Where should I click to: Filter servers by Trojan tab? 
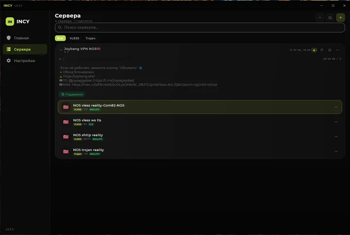click(90, 38)
